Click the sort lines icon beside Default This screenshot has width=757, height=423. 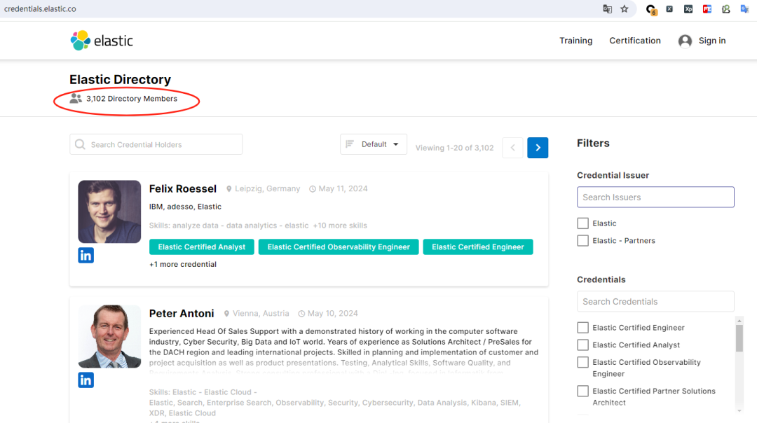(x=350, y=144)
